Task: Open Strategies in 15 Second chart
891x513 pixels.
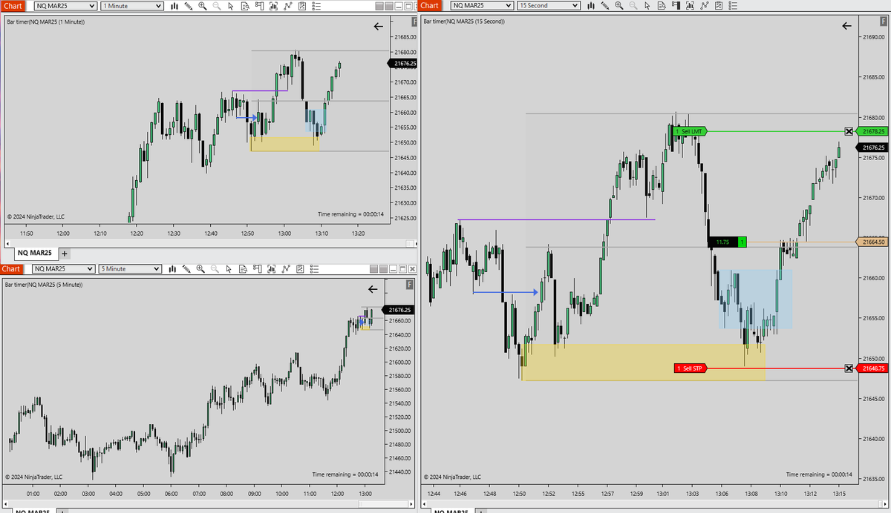Action: tap(718, 6)
